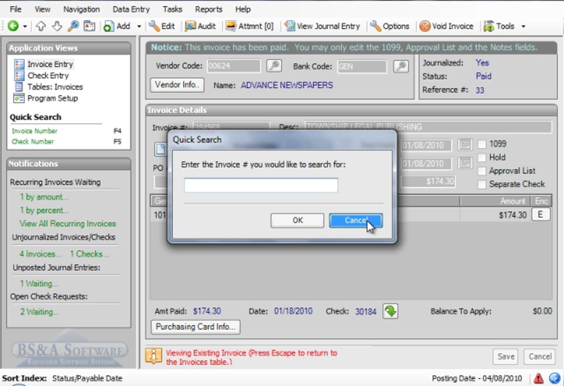This screenshot has height=386, width=564.
Task: Click the yellow info icon near viewing notice
Action: [x=153, y=356]
